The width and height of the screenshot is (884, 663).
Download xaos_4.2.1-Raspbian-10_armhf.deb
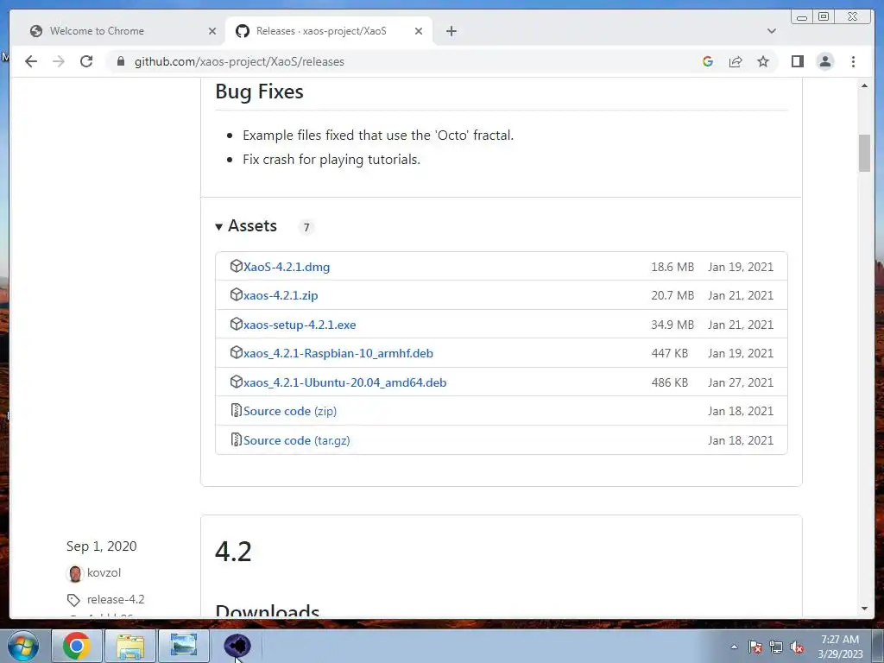click(338, 353)
